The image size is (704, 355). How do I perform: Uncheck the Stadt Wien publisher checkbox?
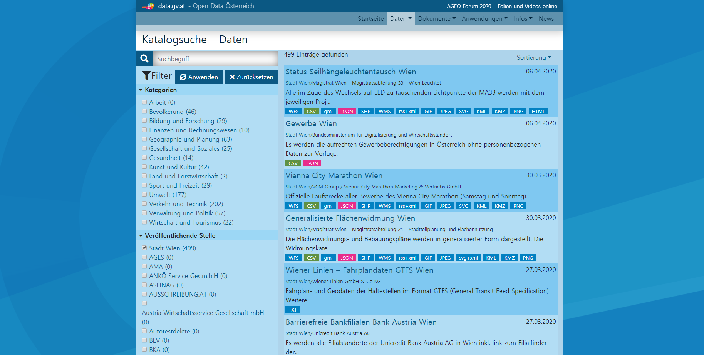click(x=144, y=248)
